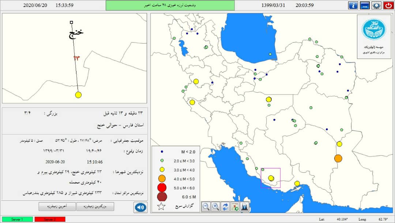Select the yellow earthquake marker inside the purple box
The height and width of the screenshot is (223, 395).
point(271,178)
